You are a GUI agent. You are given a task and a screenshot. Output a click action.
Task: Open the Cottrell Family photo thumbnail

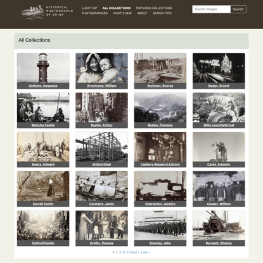point(43,226)
